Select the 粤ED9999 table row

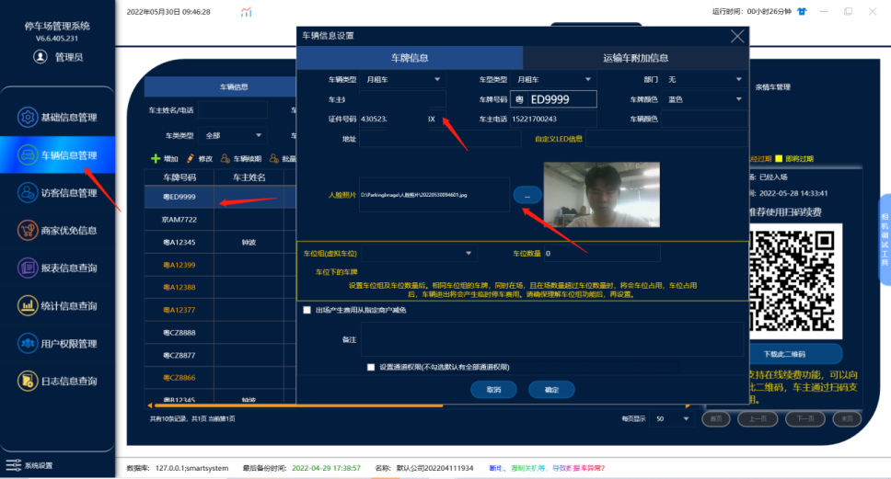(221, 197)
